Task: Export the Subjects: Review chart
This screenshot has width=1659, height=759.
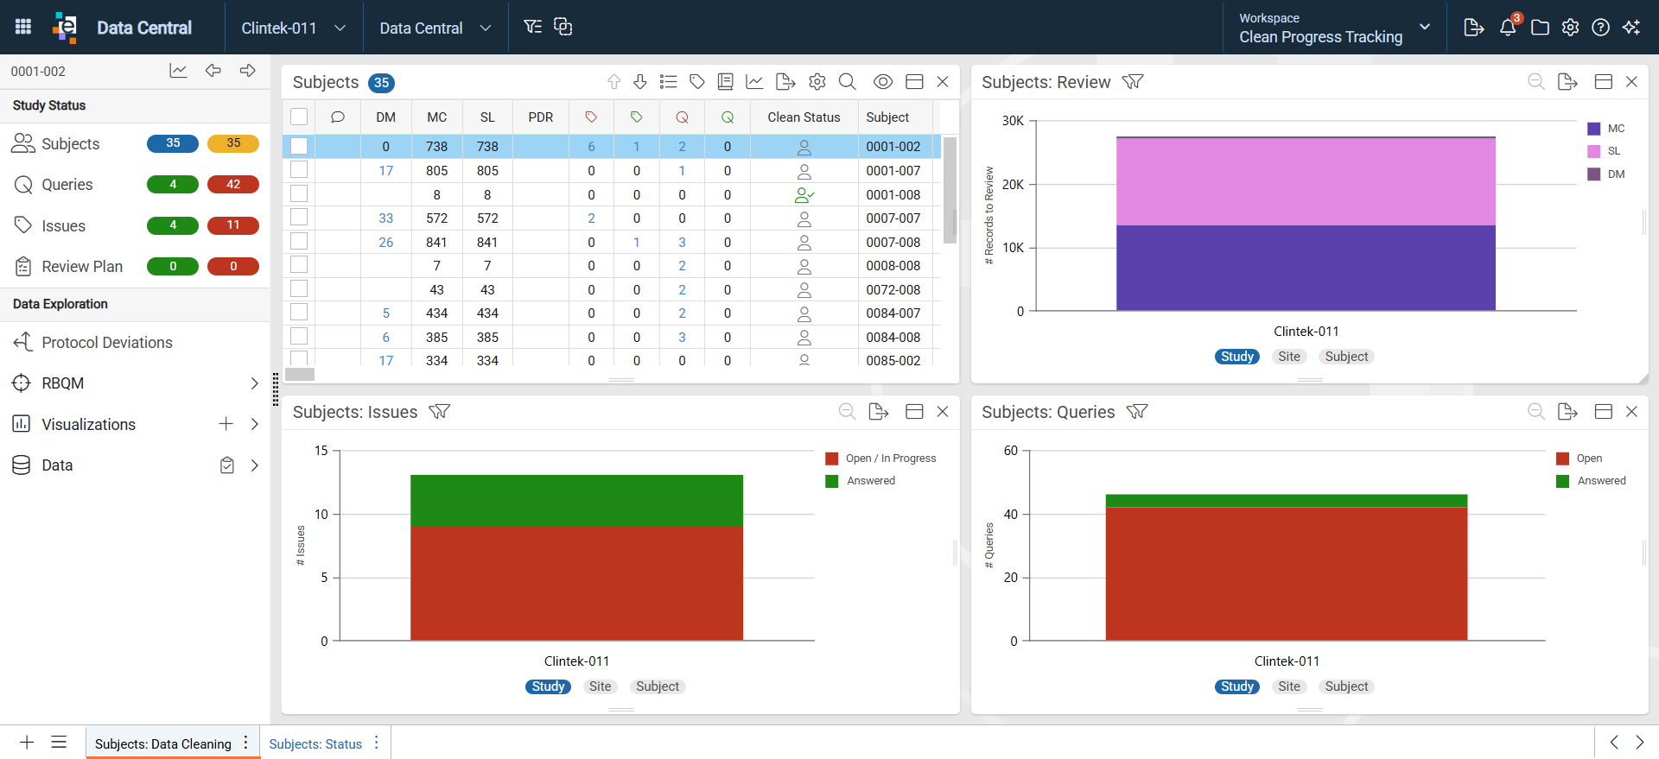Action: pyautogui.click(x=1567, y=81)
